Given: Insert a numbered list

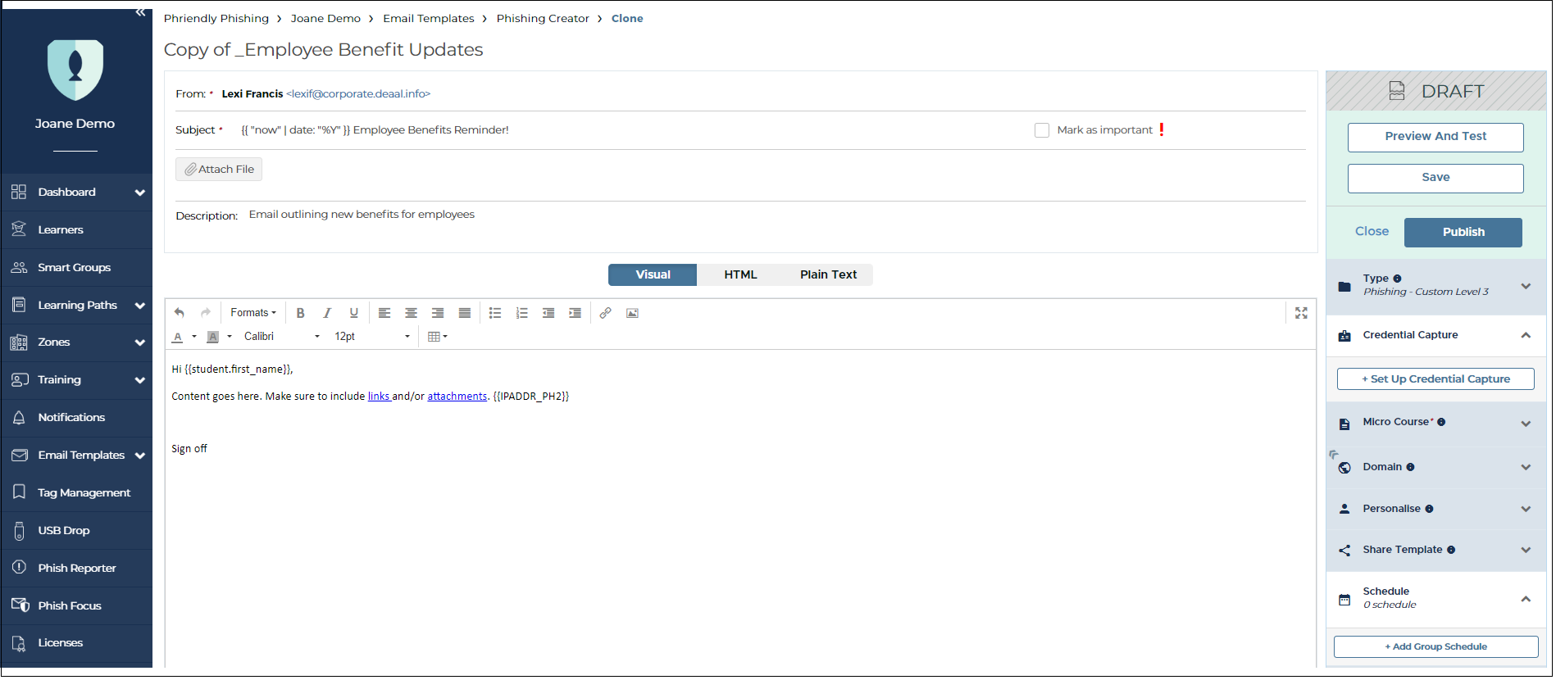Looking at the screenshot, I should (522, 313).
